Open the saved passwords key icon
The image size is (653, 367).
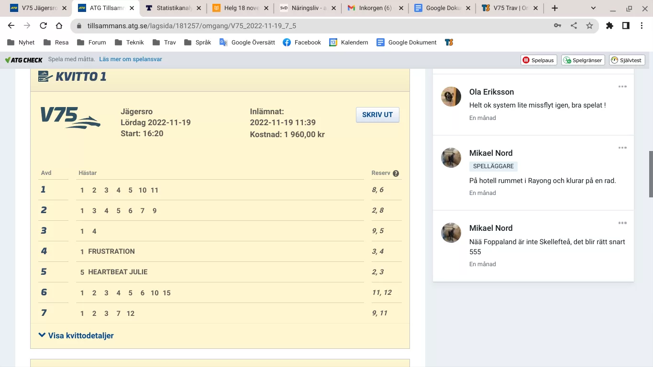(x=557, y=26)
